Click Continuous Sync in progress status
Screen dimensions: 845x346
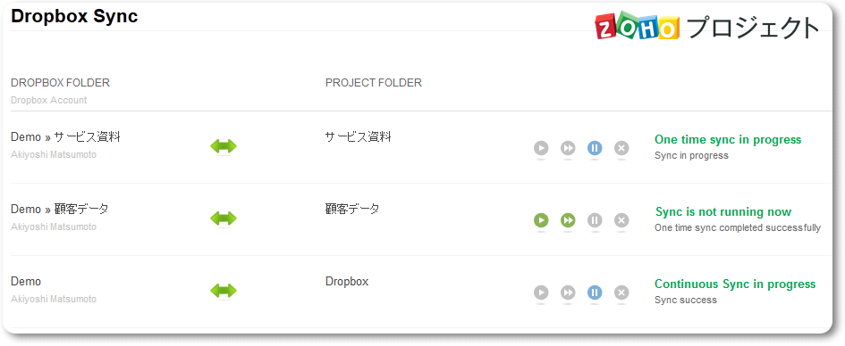pyautogui.click(x=735, y=284)
